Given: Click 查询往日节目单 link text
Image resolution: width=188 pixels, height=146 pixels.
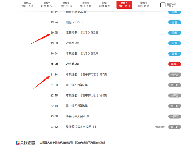Looking at the screenshot, I should 171,5.
